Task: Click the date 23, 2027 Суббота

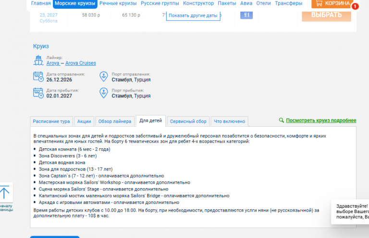Action: click(49, 18)
